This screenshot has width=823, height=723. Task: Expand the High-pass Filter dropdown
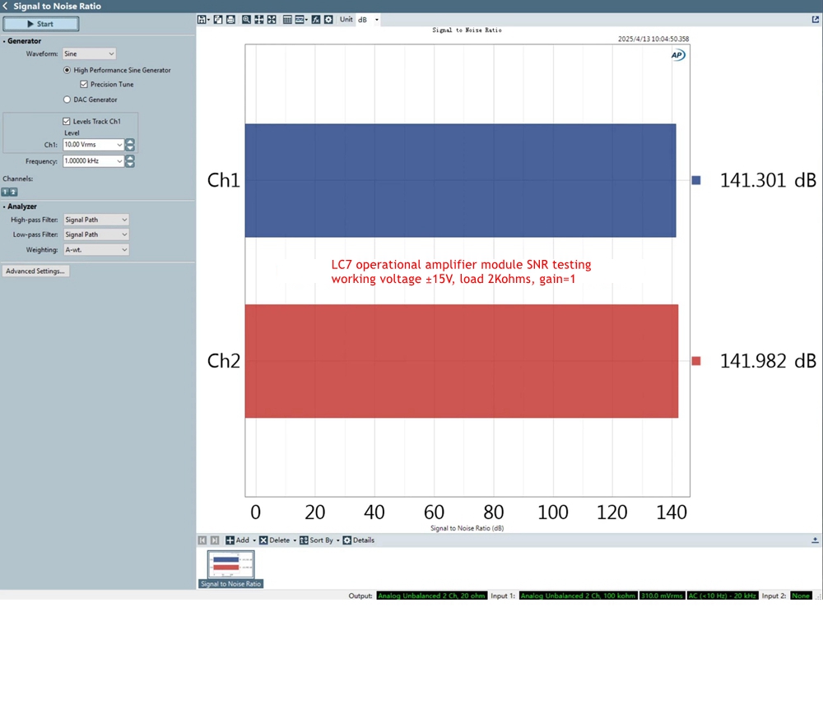coord(96,220)
